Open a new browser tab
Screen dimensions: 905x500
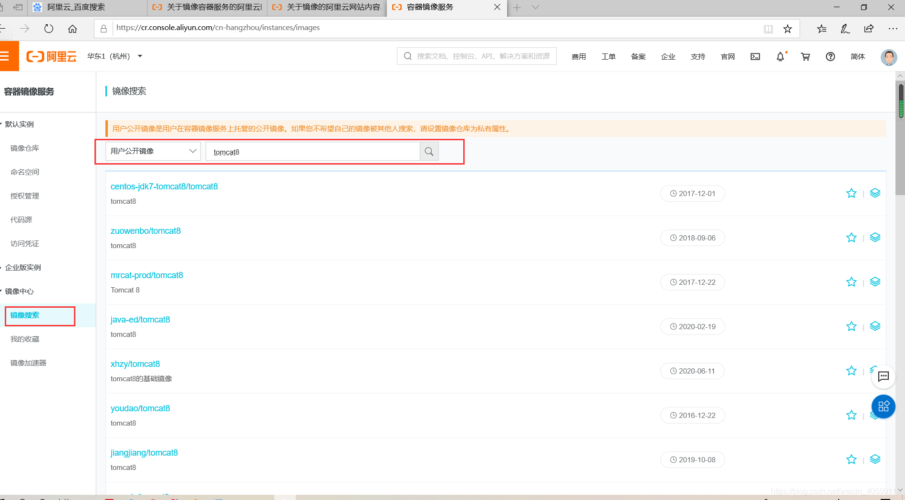[x=517, y=7]
